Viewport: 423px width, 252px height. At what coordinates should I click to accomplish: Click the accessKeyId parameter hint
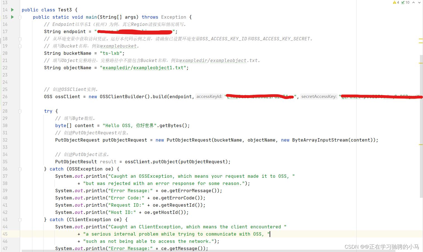209,97
